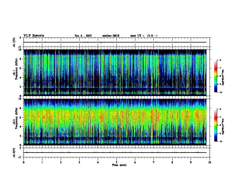Click time axis tick label "10"
The image size is (236, 182).
209,162
